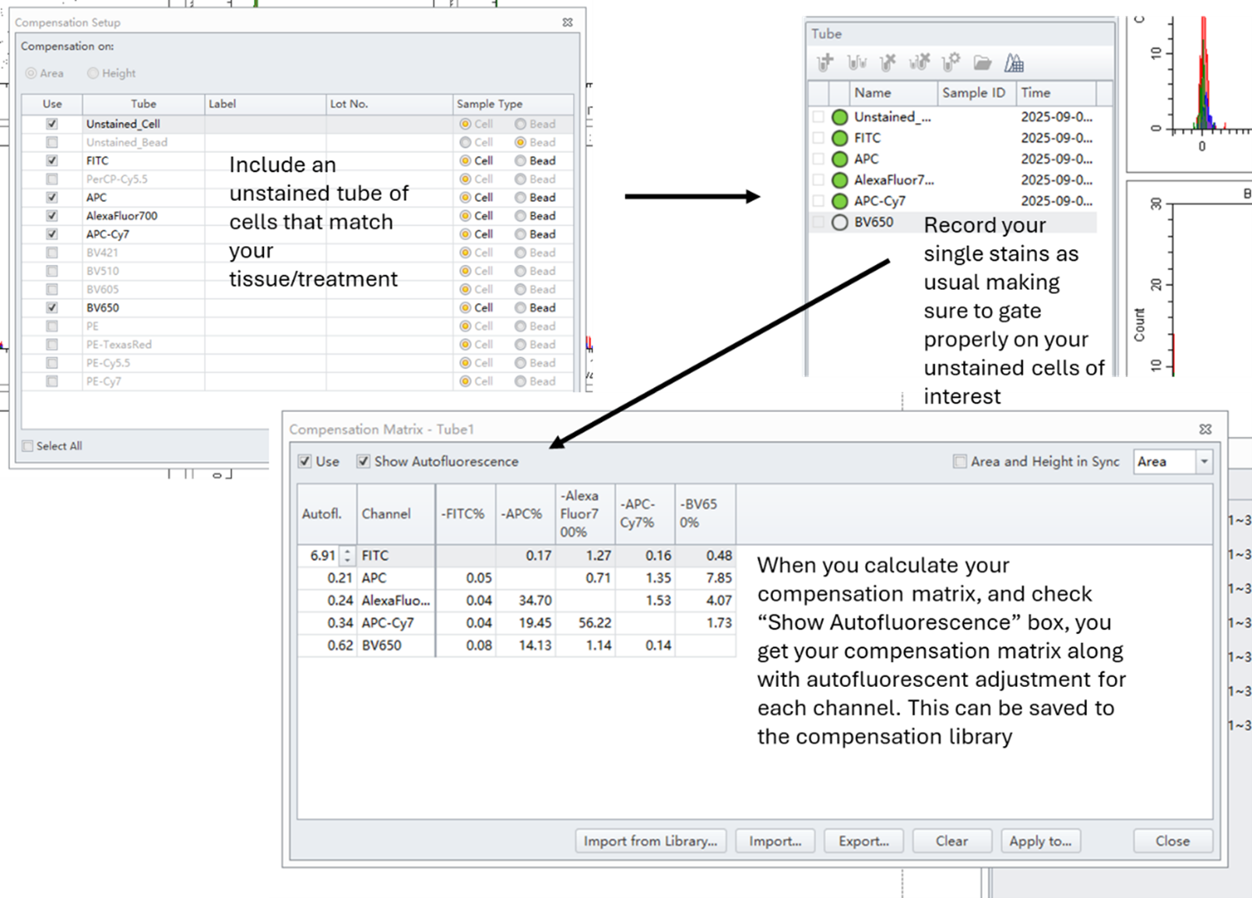1252x898 pixels.
Task: Click green status circle for FITC tube
Action: 839,138
